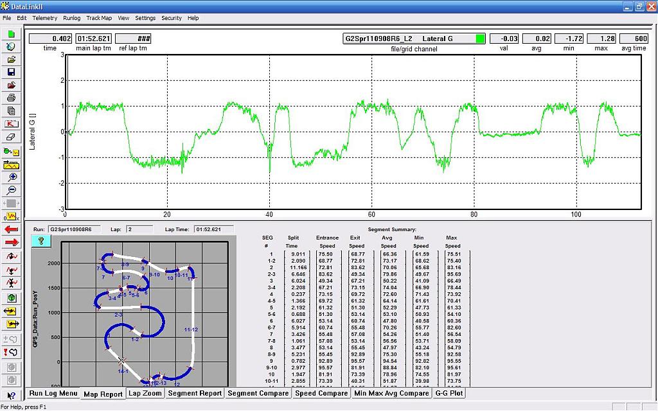Click the yellow question mark map button

pos(40,240)
